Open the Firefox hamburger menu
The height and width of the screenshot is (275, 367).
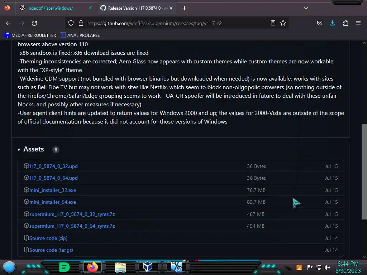(358, 23)
